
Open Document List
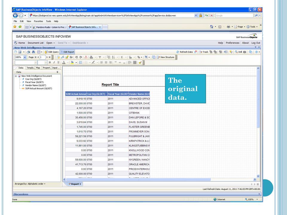(x=36, y=43)
